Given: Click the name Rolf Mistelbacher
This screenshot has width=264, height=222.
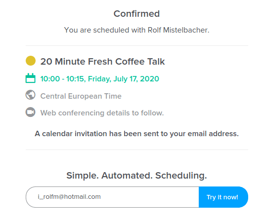Looking at the screenshot, I should pos(178,30).
